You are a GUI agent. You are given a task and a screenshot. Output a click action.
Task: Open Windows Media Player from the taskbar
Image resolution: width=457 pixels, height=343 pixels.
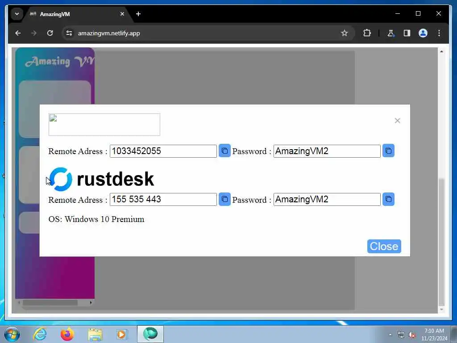(121, 334)
